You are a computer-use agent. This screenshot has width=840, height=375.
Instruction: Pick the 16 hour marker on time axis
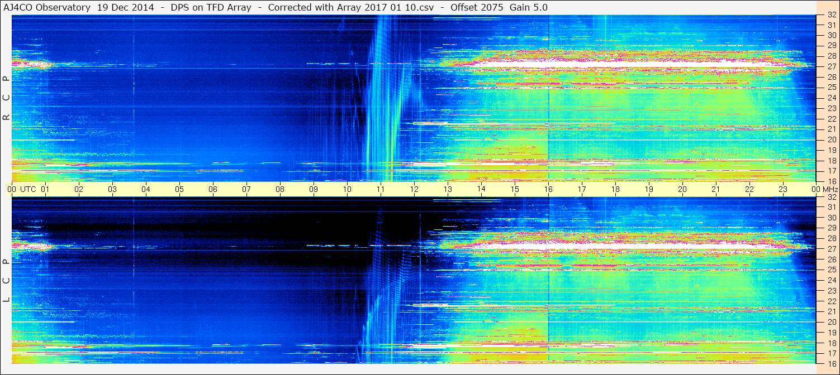click(548, 189)
